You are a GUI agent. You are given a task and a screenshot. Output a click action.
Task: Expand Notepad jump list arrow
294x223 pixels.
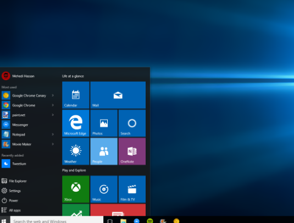pyautogui.click(x=53, y=135)
